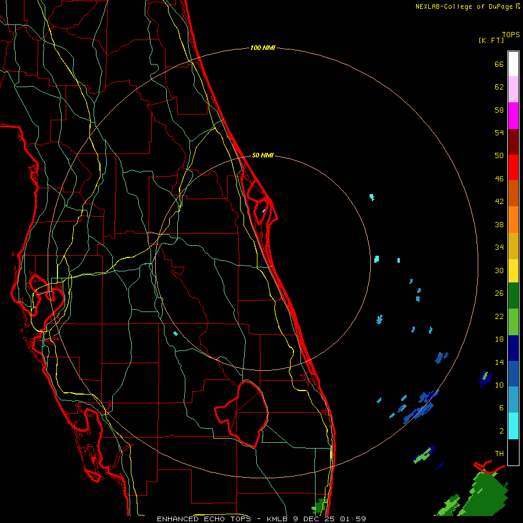Image resolution: width=523 pixels, height=523 pixels.
Task: Click the white swatch in the tops legend
Action: coord(513,64)
